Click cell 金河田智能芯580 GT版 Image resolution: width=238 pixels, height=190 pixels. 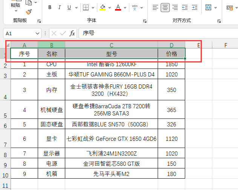pos(111,164)
